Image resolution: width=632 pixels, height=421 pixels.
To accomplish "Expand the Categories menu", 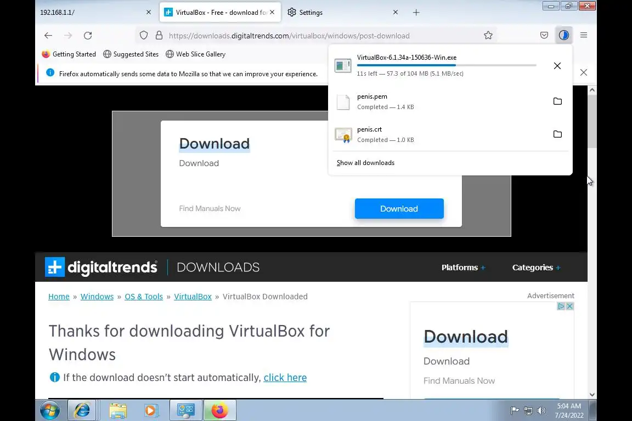I will click(537, 268).
